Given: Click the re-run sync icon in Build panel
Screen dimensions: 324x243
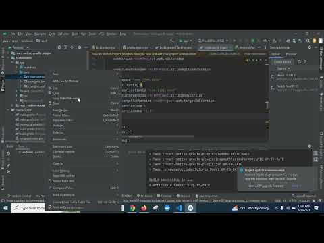Looking at the screenshot, I should tap(9, 153).
